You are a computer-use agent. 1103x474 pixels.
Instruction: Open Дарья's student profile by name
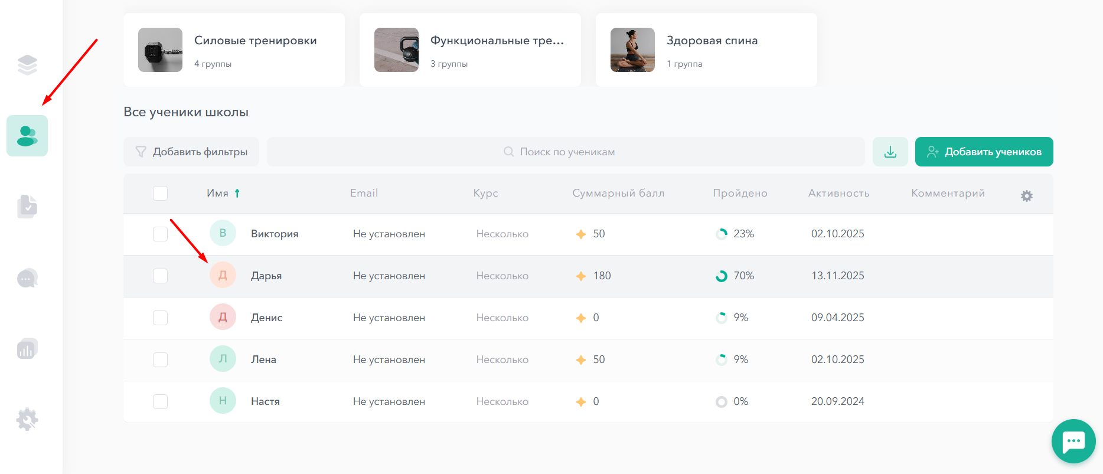tap(266, 276)
